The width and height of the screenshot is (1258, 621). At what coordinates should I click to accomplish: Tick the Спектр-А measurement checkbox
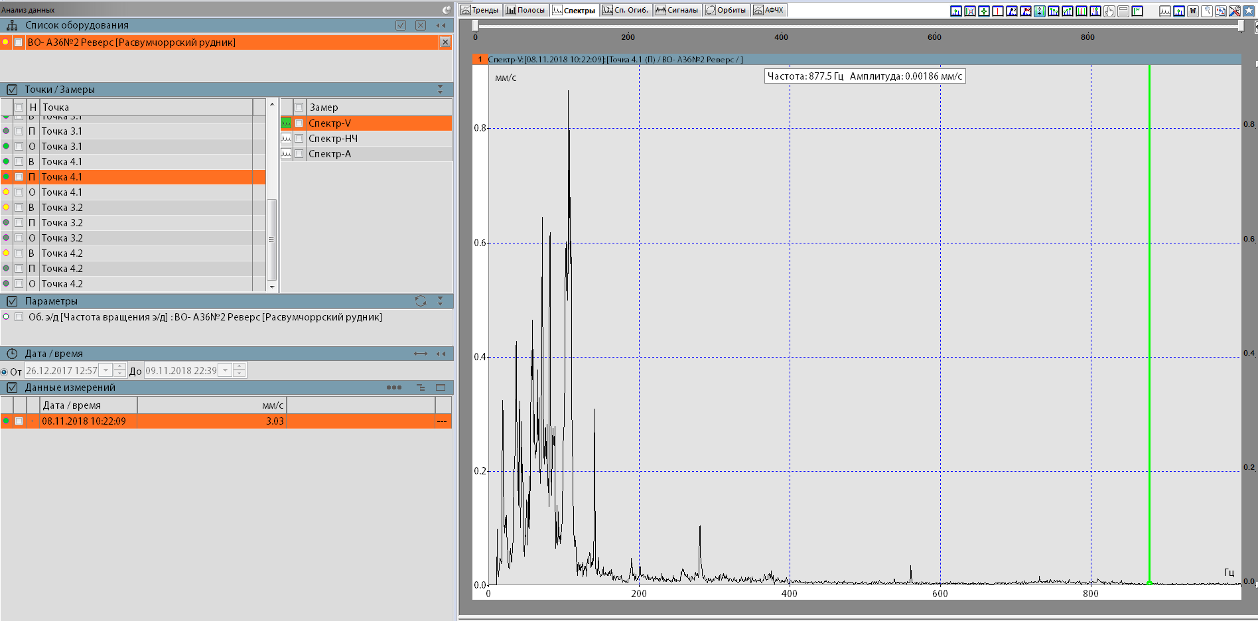point(299,154)
